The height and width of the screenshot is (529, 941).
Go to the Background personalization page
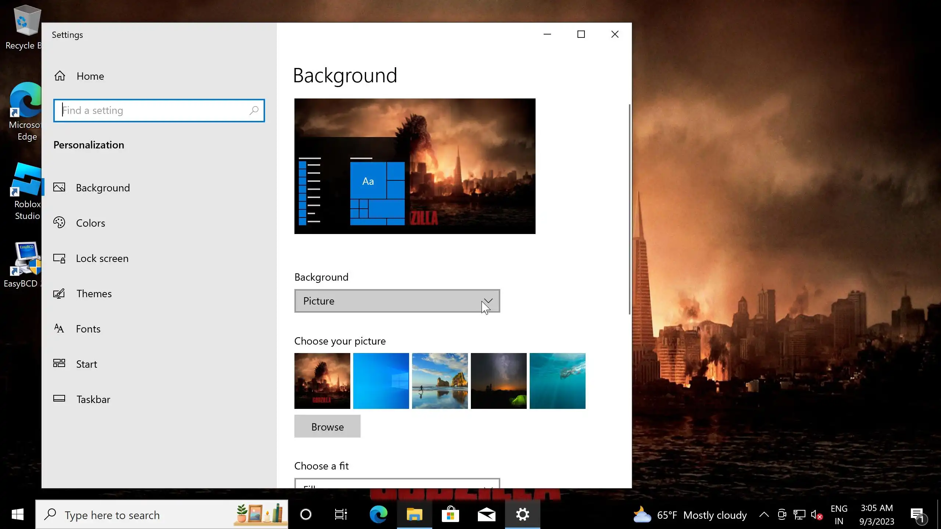point(103,188)
